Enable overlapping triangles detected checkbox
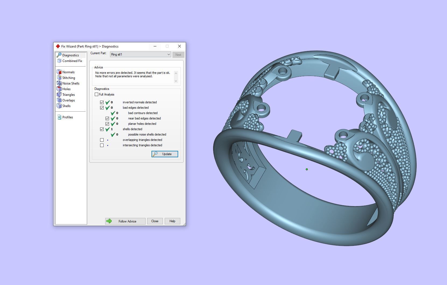 coord(102,140)
